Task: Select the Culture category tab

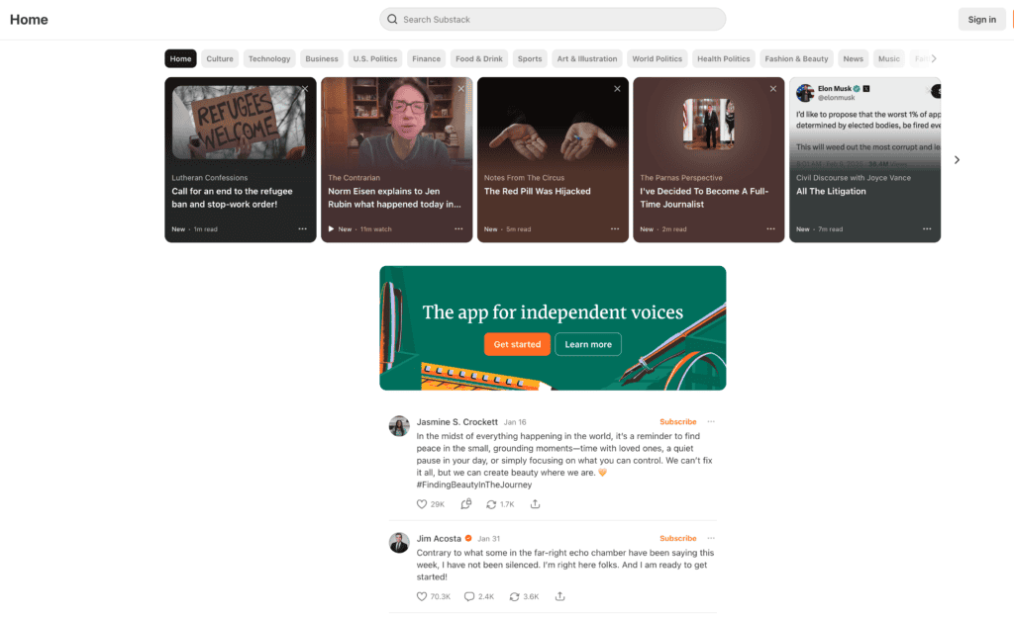Action: click(220, 58)
